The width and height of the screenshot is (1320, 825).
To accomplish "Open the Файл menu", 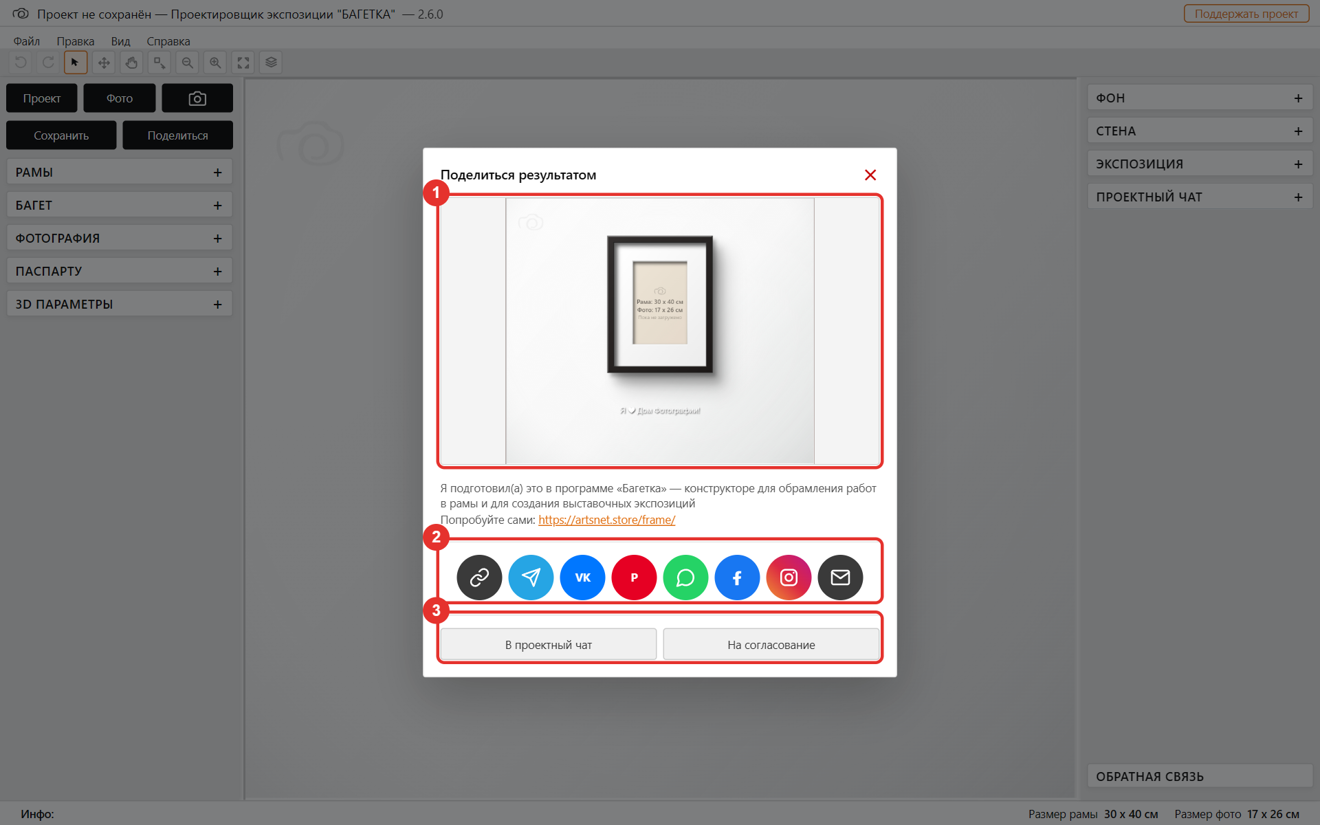I will pyautogui.click(x=27, y=41).
